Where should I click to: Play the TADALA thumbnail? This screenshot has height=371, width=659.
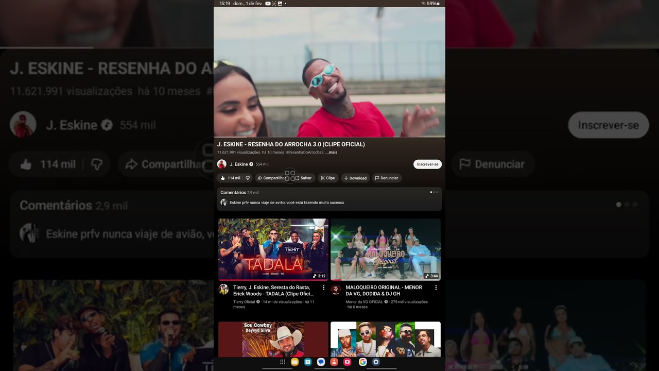coord(273,249)
